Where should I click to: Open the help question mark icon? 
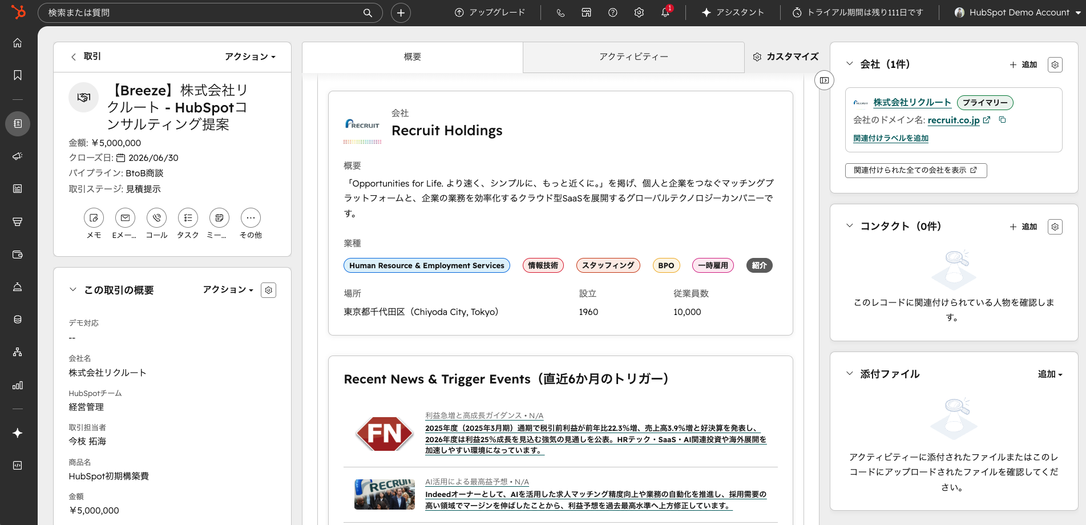click(x=613, y=13)
